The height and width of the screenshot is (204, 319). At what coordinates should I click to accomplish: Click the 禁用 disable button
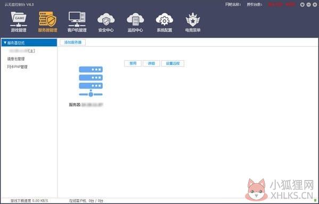pyautogui.click(x=133, y=63)
